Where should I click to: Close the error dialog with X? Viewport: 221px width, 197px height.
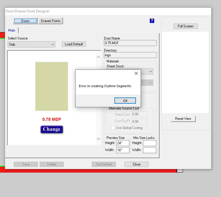136,73
